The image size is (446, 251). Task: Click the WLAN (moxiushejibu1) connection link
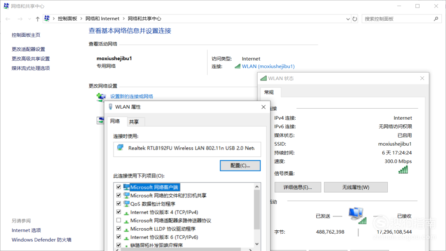(268, 66)
